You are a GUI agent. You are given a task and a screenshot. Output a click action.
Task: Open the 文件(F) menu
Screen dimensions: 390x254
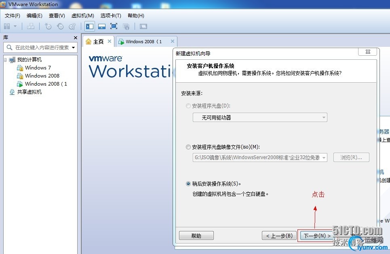point(13,16)
